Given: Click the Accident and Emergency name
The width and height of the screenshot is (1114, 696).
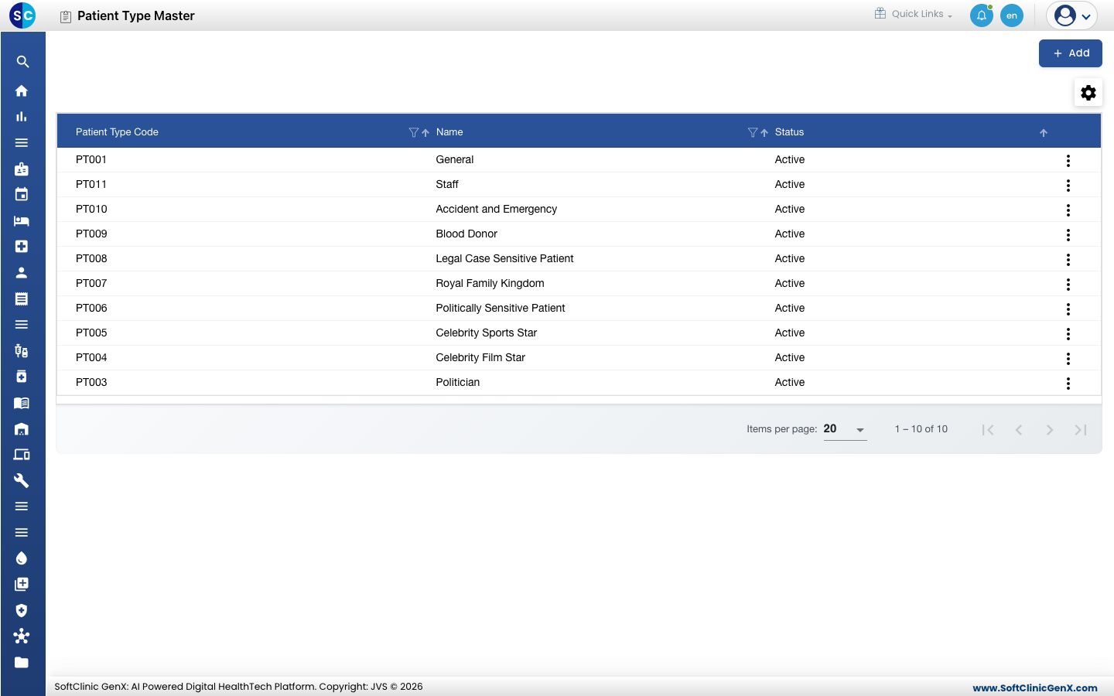Looking at the screenshot, I should [x=497, y=209].
